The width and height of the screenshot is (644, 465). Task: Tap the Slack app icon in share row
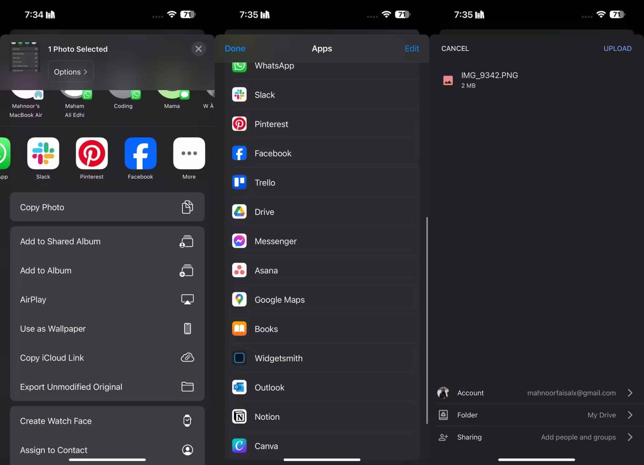43,153
